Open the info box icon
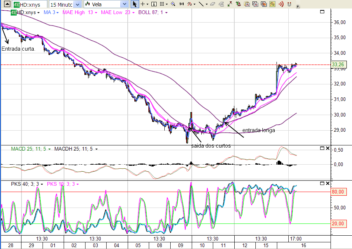Image resolution: width=352 pixels, height=249 pixels. [154, 4]
